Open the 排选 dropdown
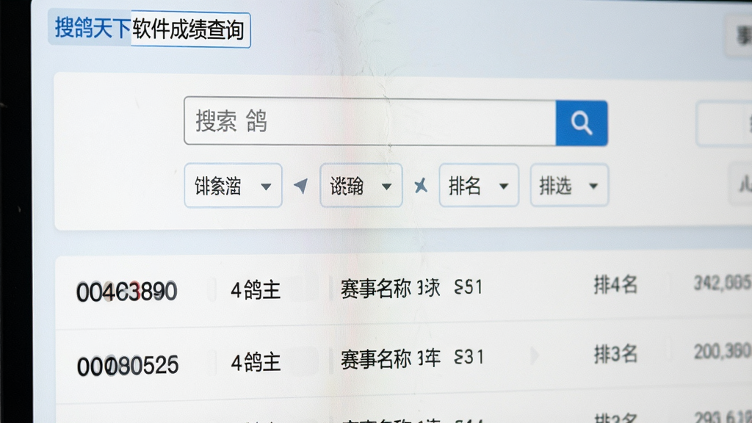The height and width of the screenshot is (423, 752). (x=569, y=186)
